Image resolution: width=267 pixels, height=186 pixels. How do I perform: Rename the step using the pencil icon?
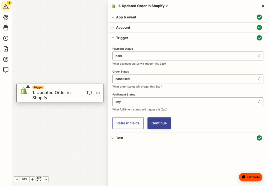[x=167, y=6]
